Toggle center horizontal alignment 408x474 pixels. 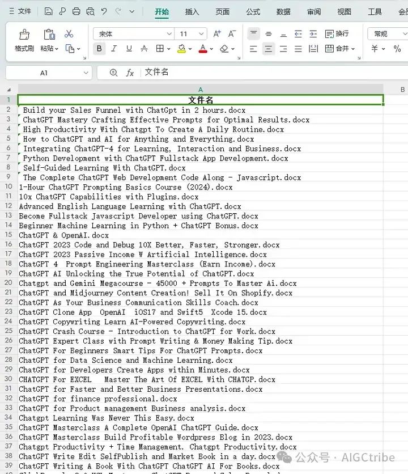(269, 49)
